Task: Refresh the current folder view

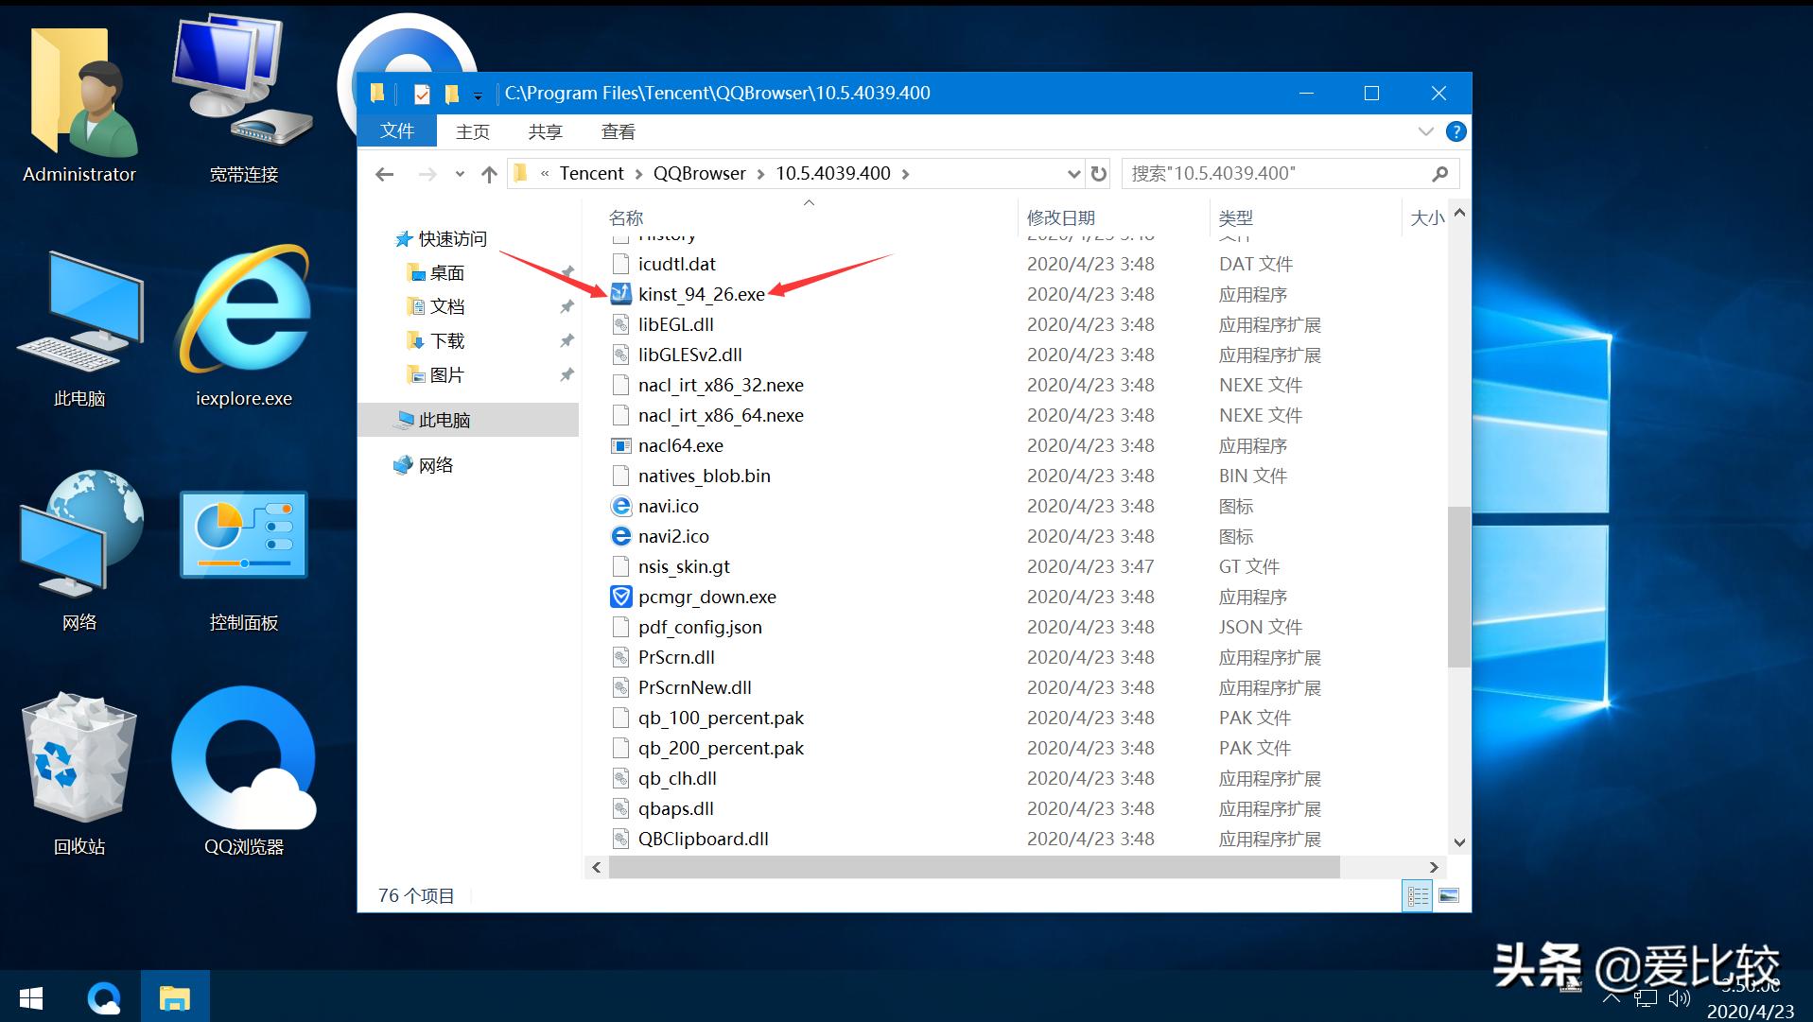Action: [x=1098, y=174]
